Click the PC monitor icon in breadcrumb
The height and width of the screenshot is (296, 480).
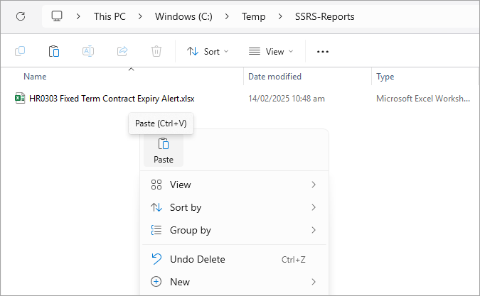click(x=57, y=16)
